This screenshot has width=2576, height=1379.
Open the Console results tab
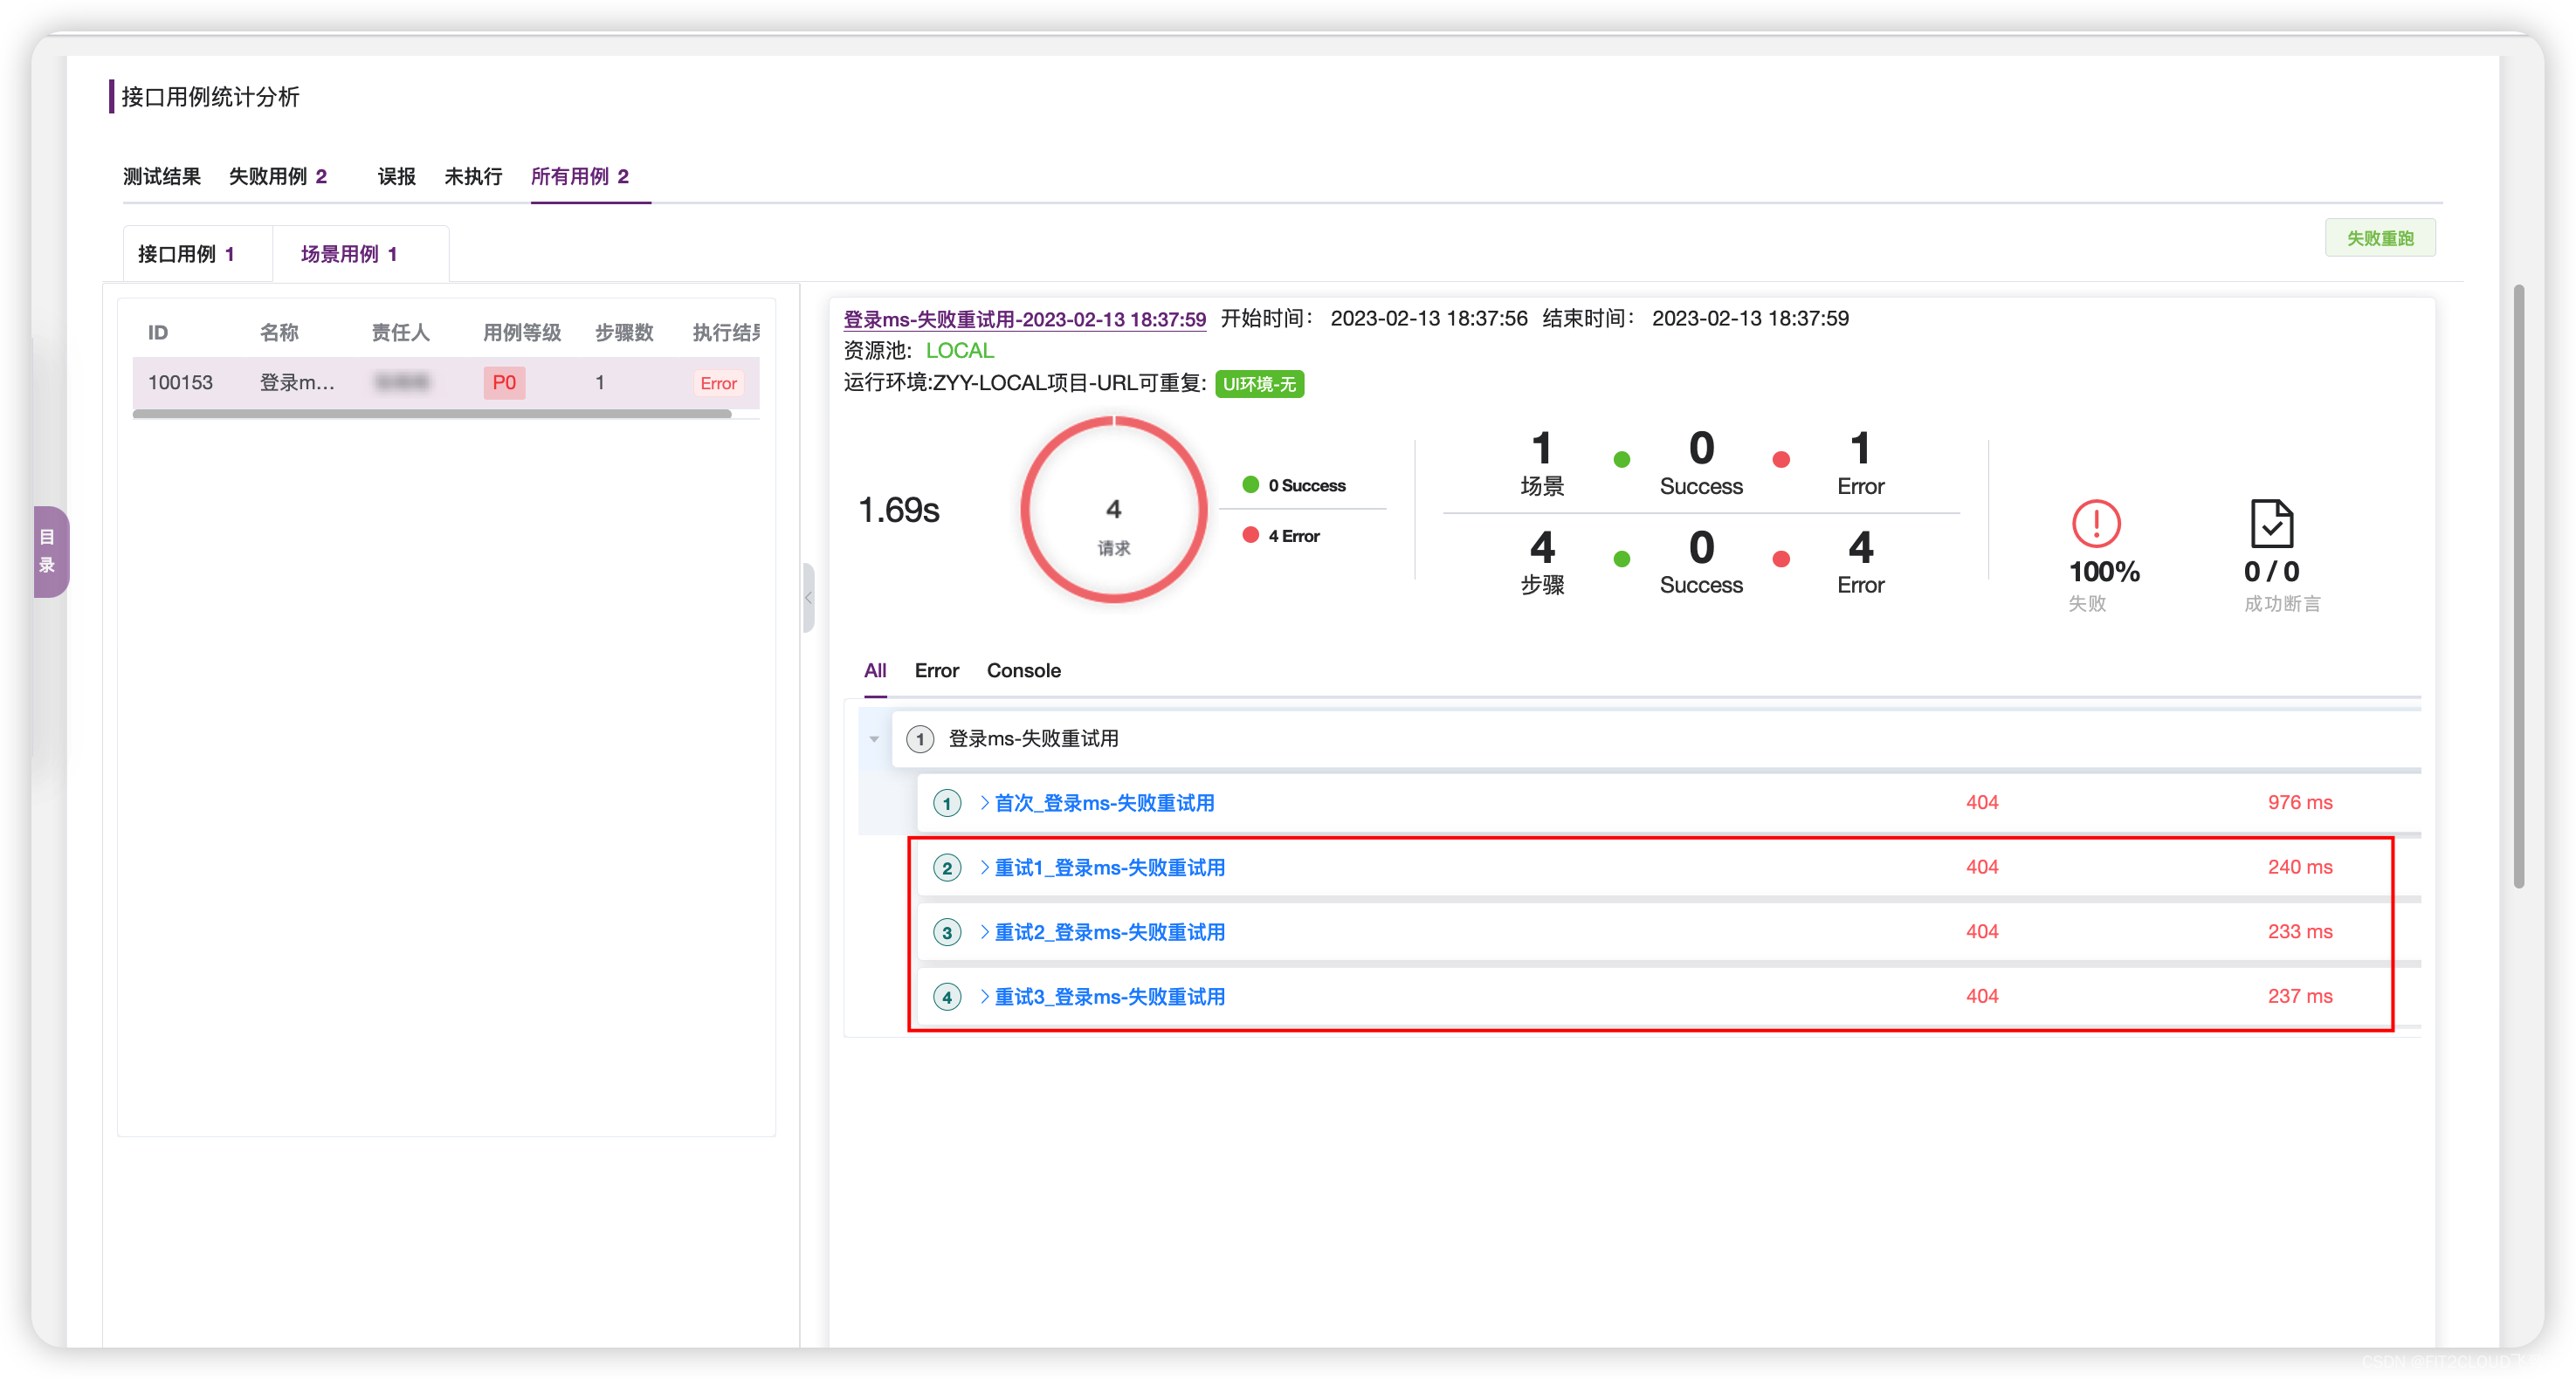tap(1023, 670)
